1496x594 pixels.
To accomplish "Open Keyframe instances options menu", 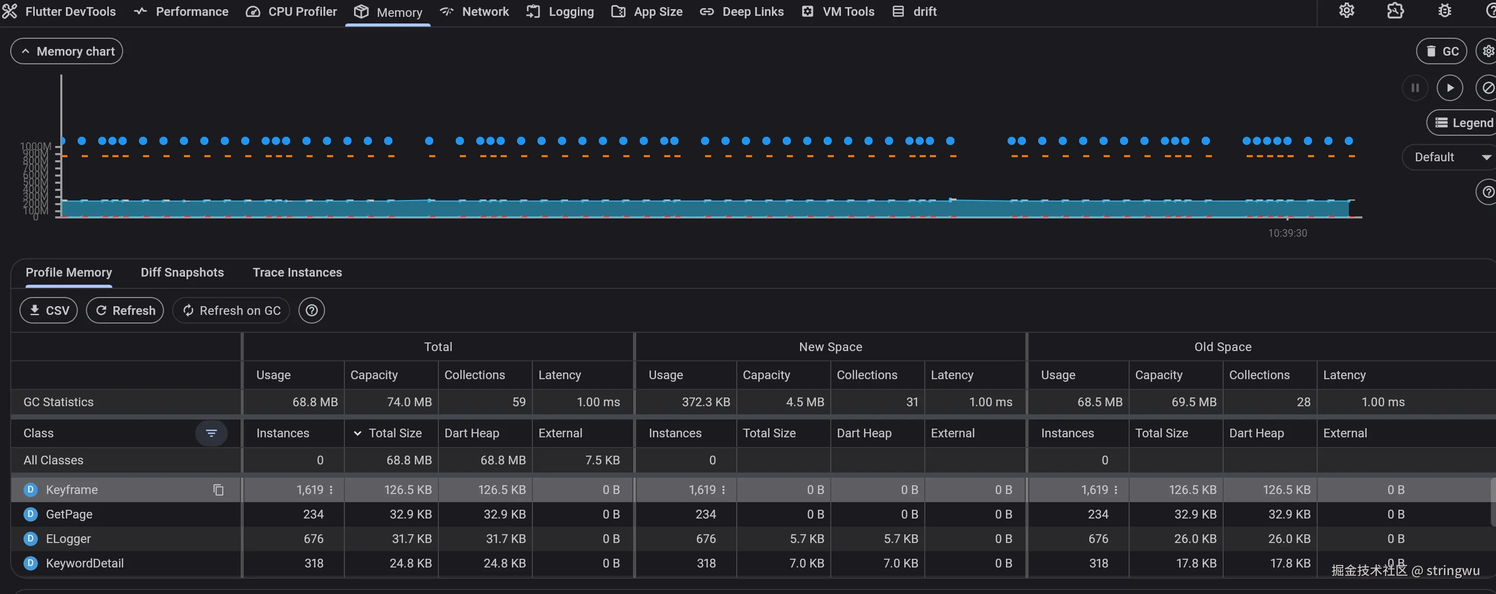I will point(331,490).
